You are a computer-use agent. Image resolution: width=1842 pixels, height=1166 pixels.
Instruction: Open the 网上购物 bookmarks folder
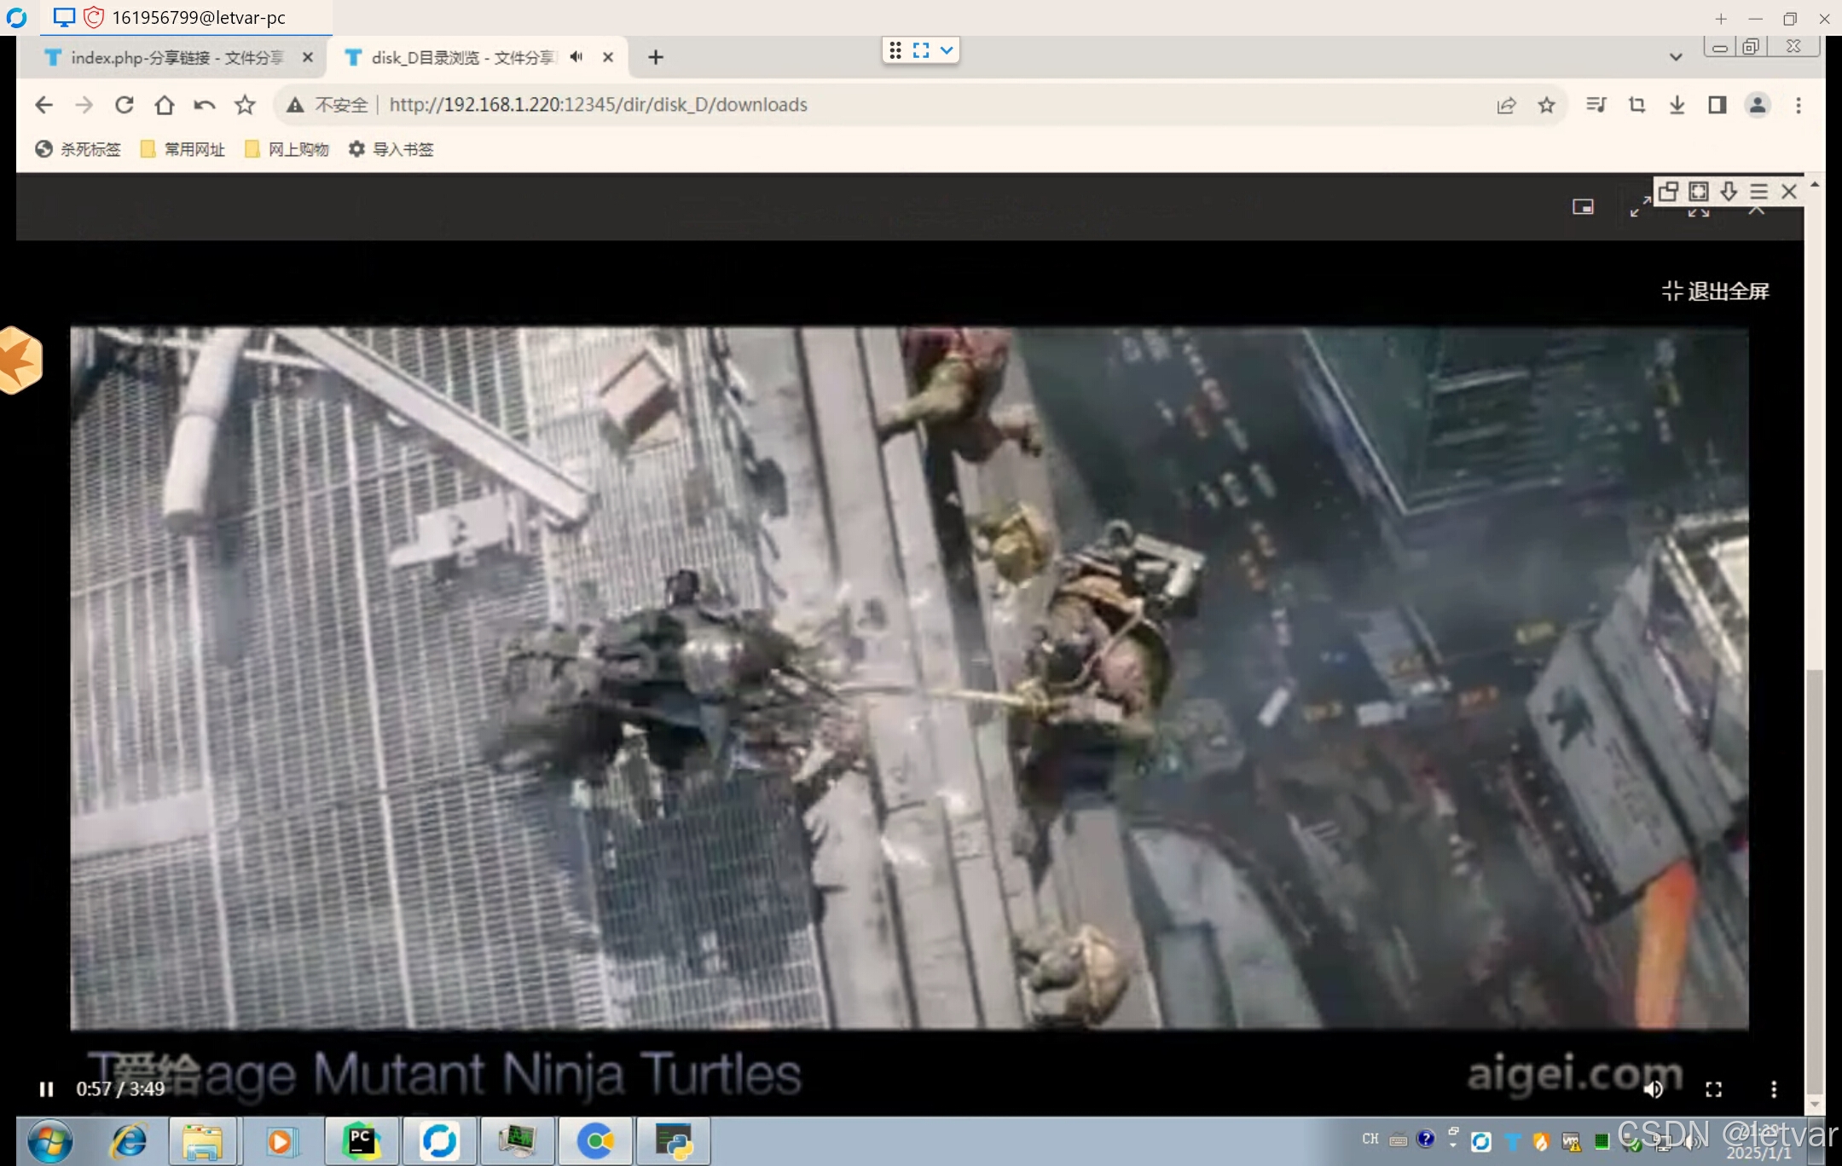(x=287, y=149)
